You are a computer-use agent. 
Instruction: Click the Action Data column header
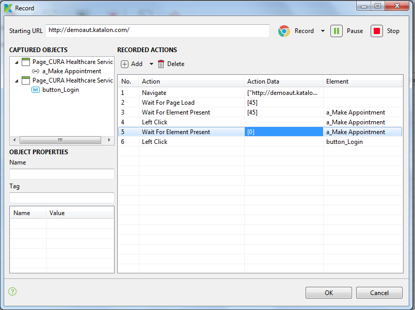(x=283, y=81)
